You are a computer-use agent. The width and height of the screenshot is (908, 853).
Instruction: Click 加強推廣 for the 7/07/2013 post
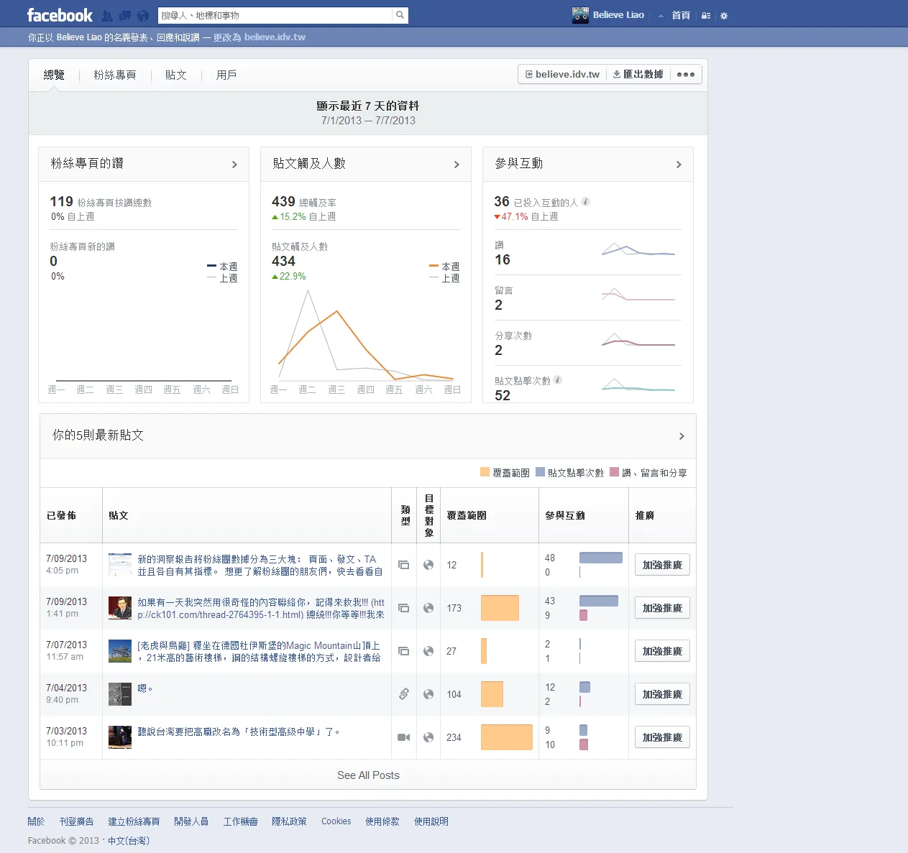[662, 651]
